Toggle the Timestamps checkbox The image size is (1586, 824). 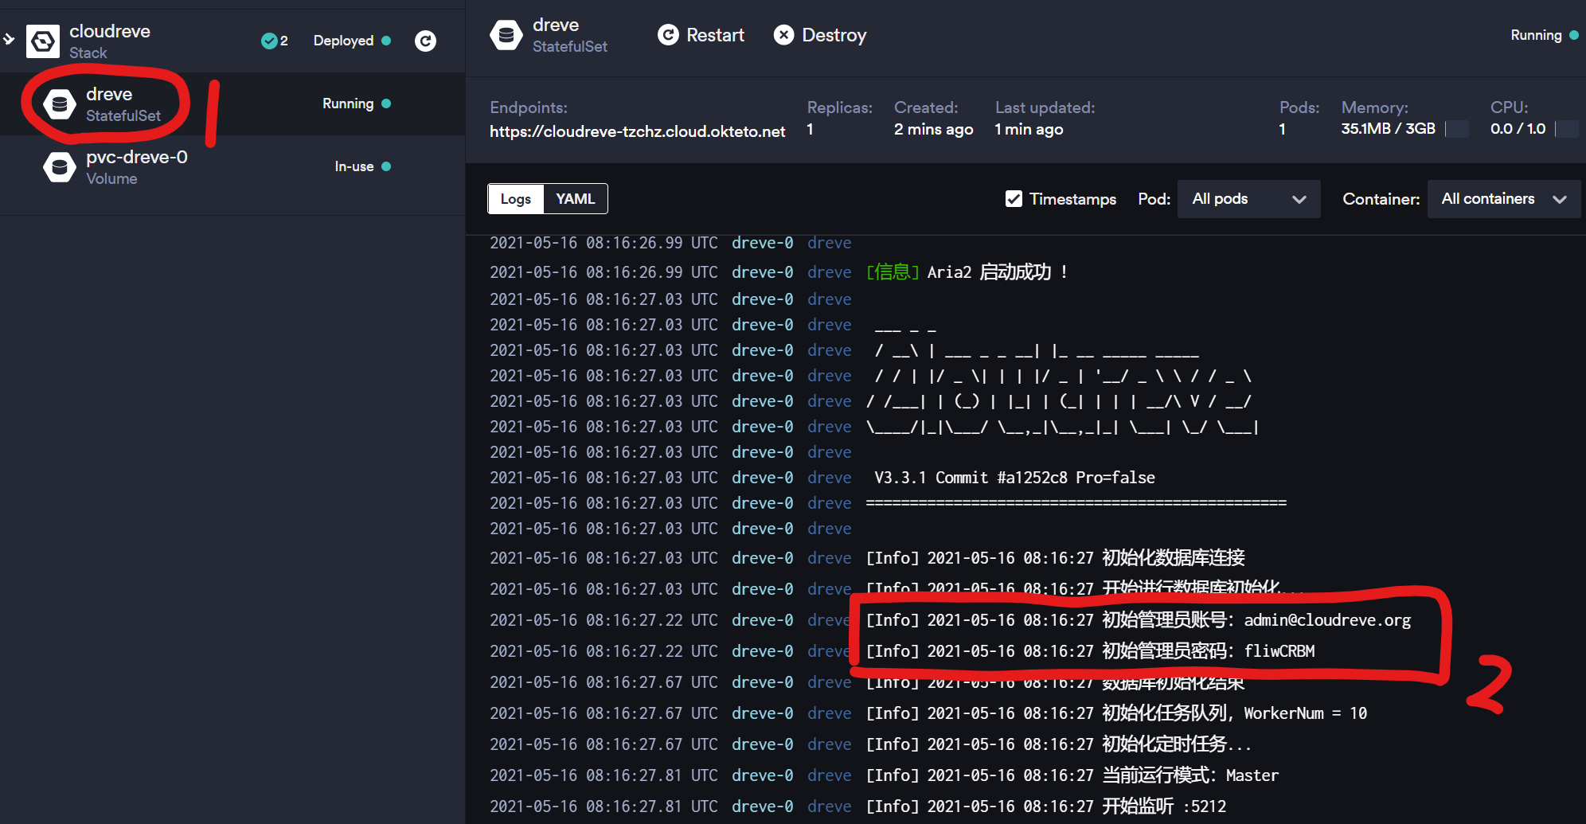click(x=1014, y=199)
